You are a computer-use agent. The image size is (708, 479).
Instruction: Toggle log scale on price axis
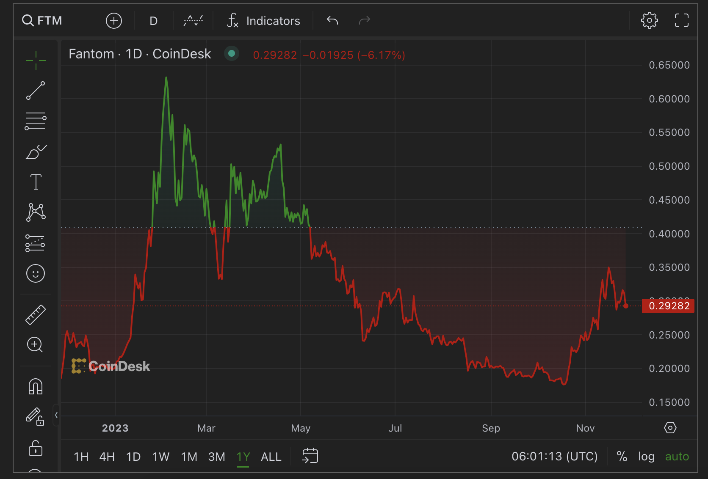click(646, 457)
